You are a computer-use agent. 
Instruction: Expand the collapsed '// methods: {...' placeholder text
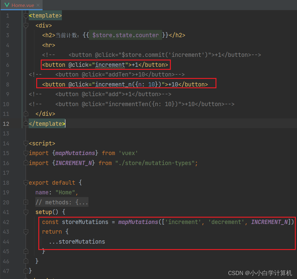click(62, 202)
